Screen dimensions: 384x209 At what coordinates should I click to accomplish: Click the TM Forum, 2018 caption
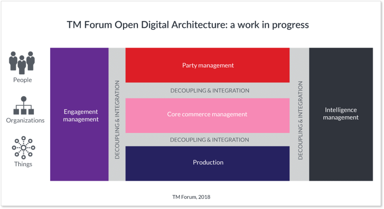click(191, 197)
